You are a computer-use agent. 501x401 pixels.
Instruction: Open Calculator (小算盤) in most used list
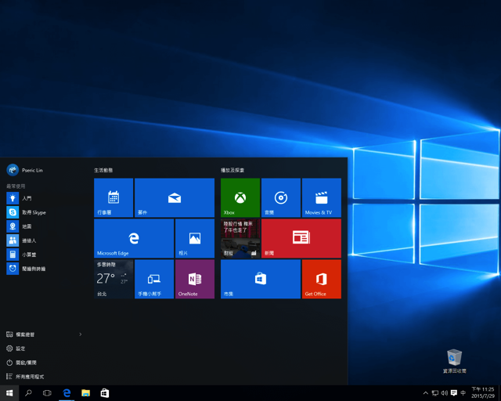pyautogui.click(x=45, y=255)
